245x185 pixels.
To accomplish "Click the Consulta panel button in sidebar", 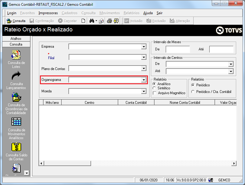I will click(16, 44).
